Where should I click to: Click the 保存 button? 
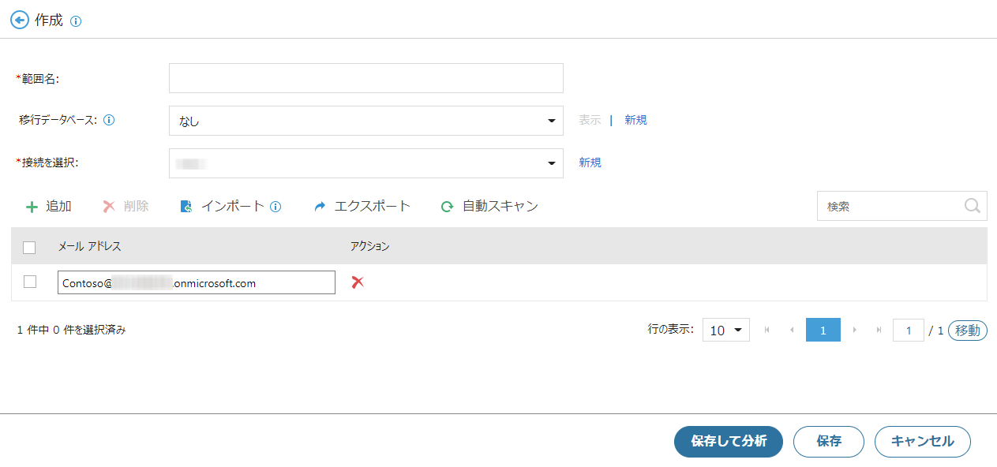[829, 442]
